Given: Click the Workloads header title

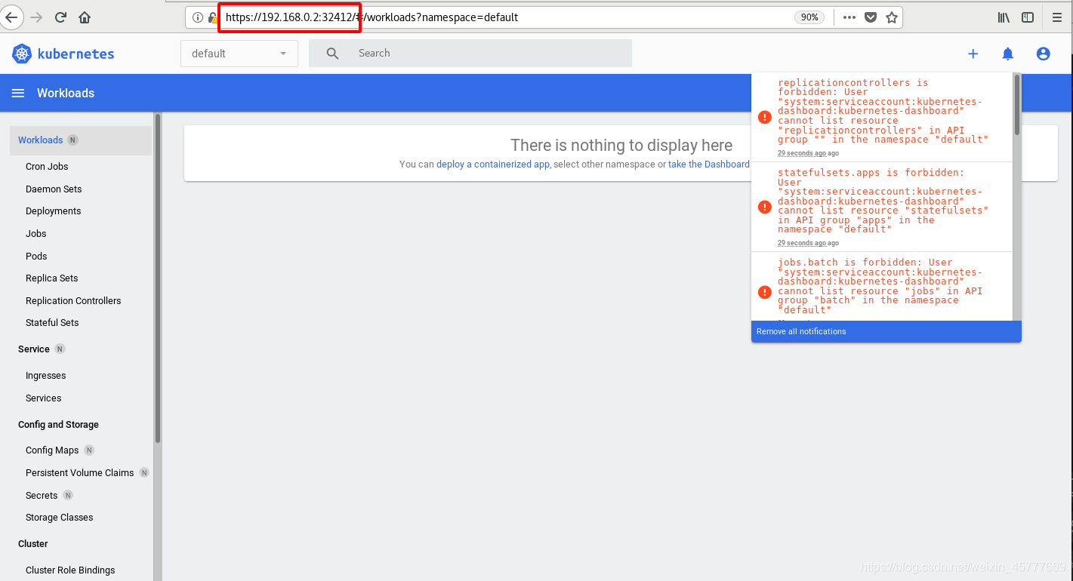Looking at the screenshot, I should (66, 94).
